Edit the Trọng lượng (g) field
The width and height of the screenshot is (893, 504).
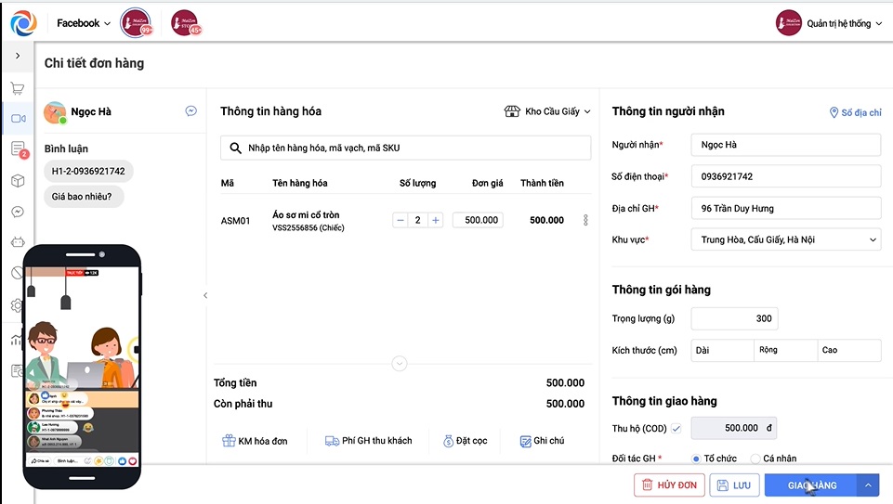pos(735,318)
